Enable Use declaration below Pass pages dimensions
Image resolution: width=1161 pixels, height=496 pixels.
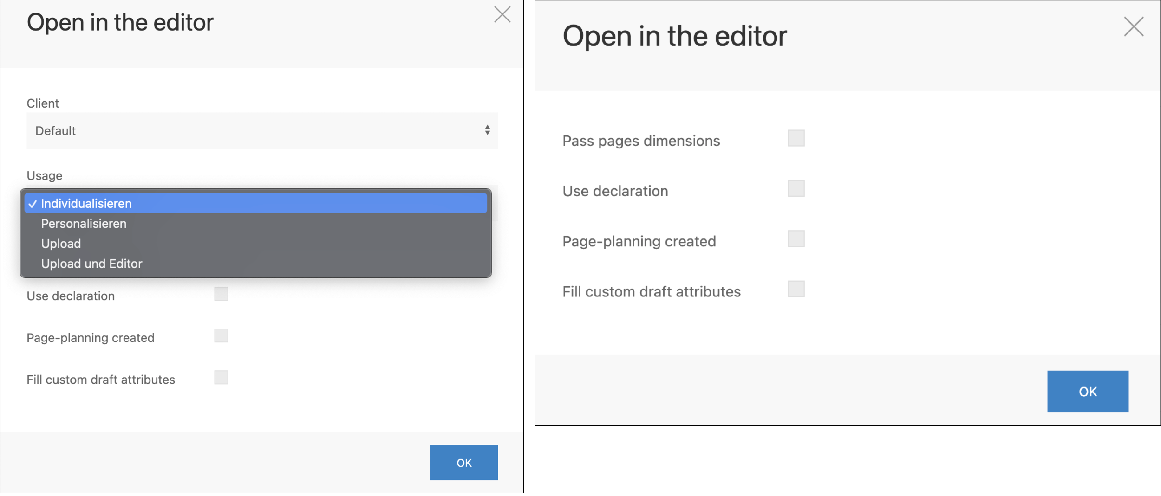[796, 188]
